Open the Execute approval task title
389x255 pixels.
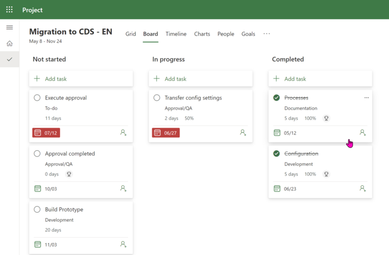click(66, 97)
